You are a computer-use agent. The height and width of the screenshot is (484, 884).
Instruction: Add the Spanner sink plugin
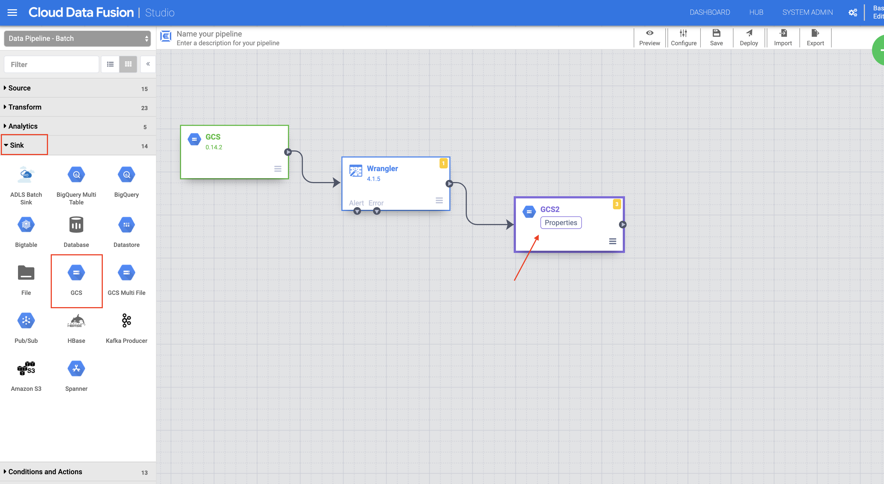[76, 368]
